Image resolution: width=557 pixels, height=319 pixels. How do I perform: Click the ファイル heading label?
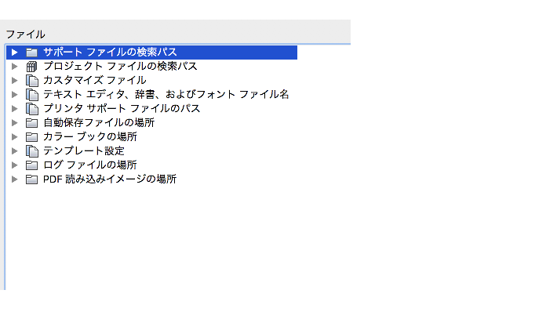click(x=26, y=34)
